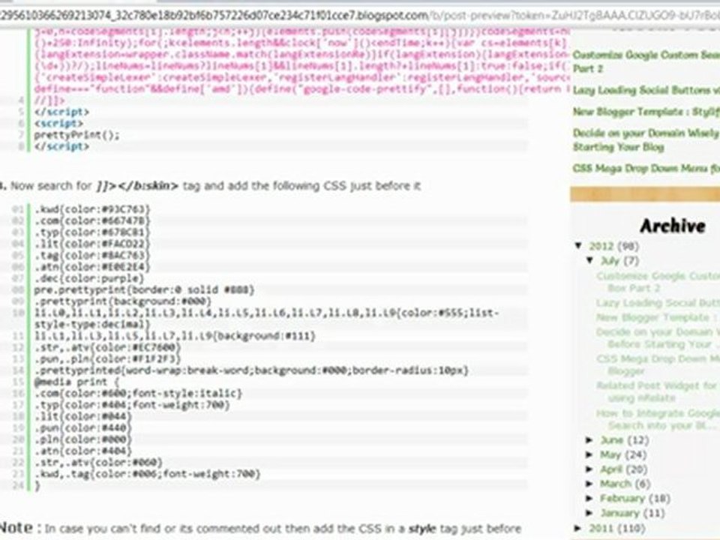Click code line .lit{color:#FACD22}
Screen dimensions: 720x540
[x=92, y=244]
